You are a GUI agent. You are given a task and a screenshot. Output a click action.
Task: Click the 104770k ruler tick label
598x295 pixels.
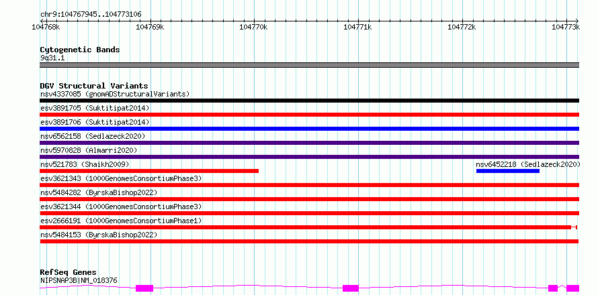point(253,27)
